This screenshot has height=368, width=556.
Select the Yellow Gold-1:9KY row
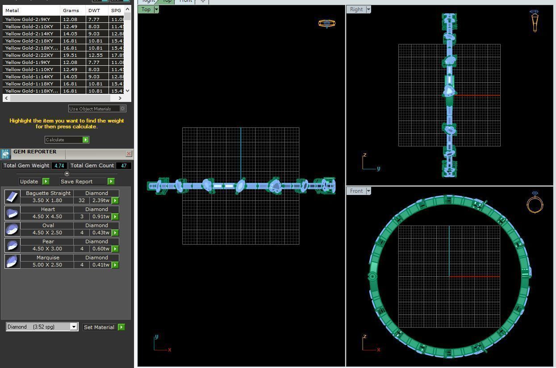[x=63, y=62]
